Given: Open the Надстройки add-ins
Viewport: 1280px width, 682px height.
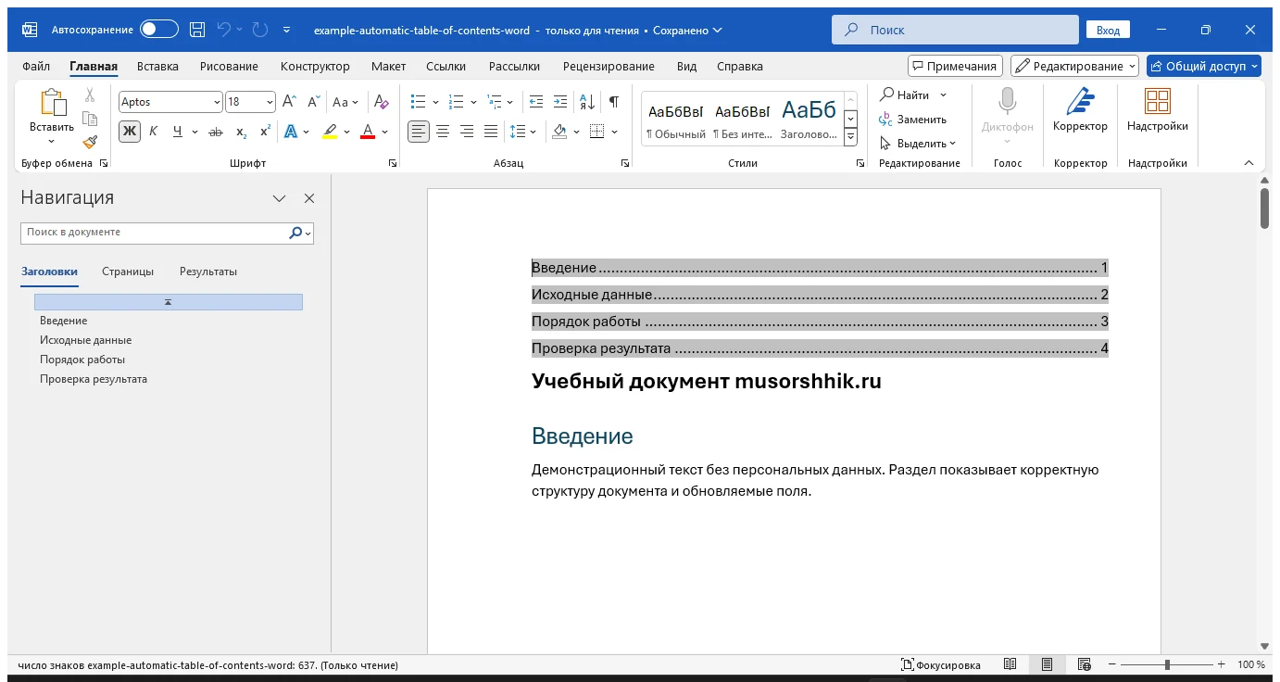Looking at the screenshot, I should click(x=1158, y=111).
